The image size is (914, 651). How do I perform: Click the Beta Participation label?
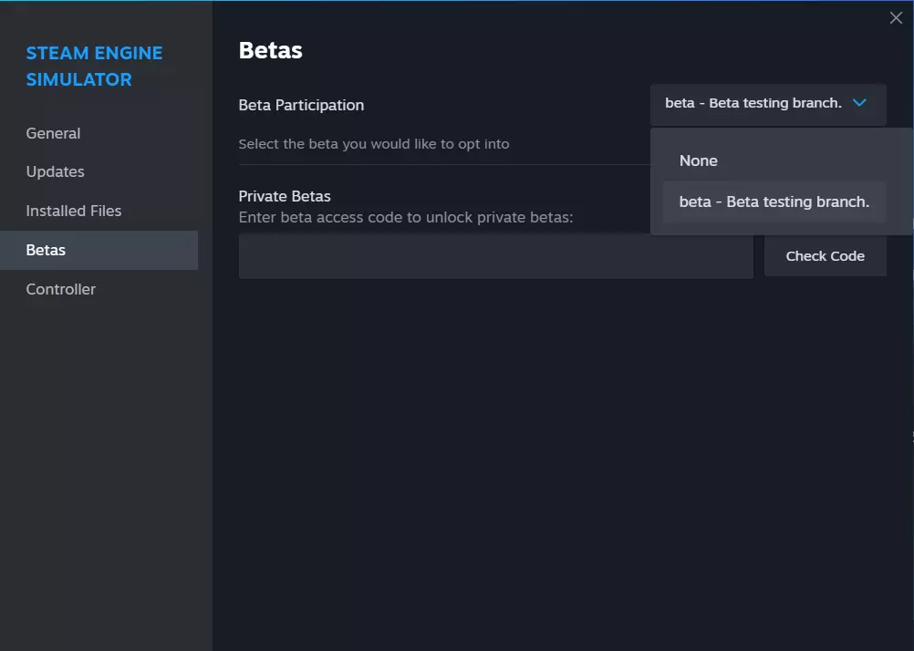[x=301, y=105]
